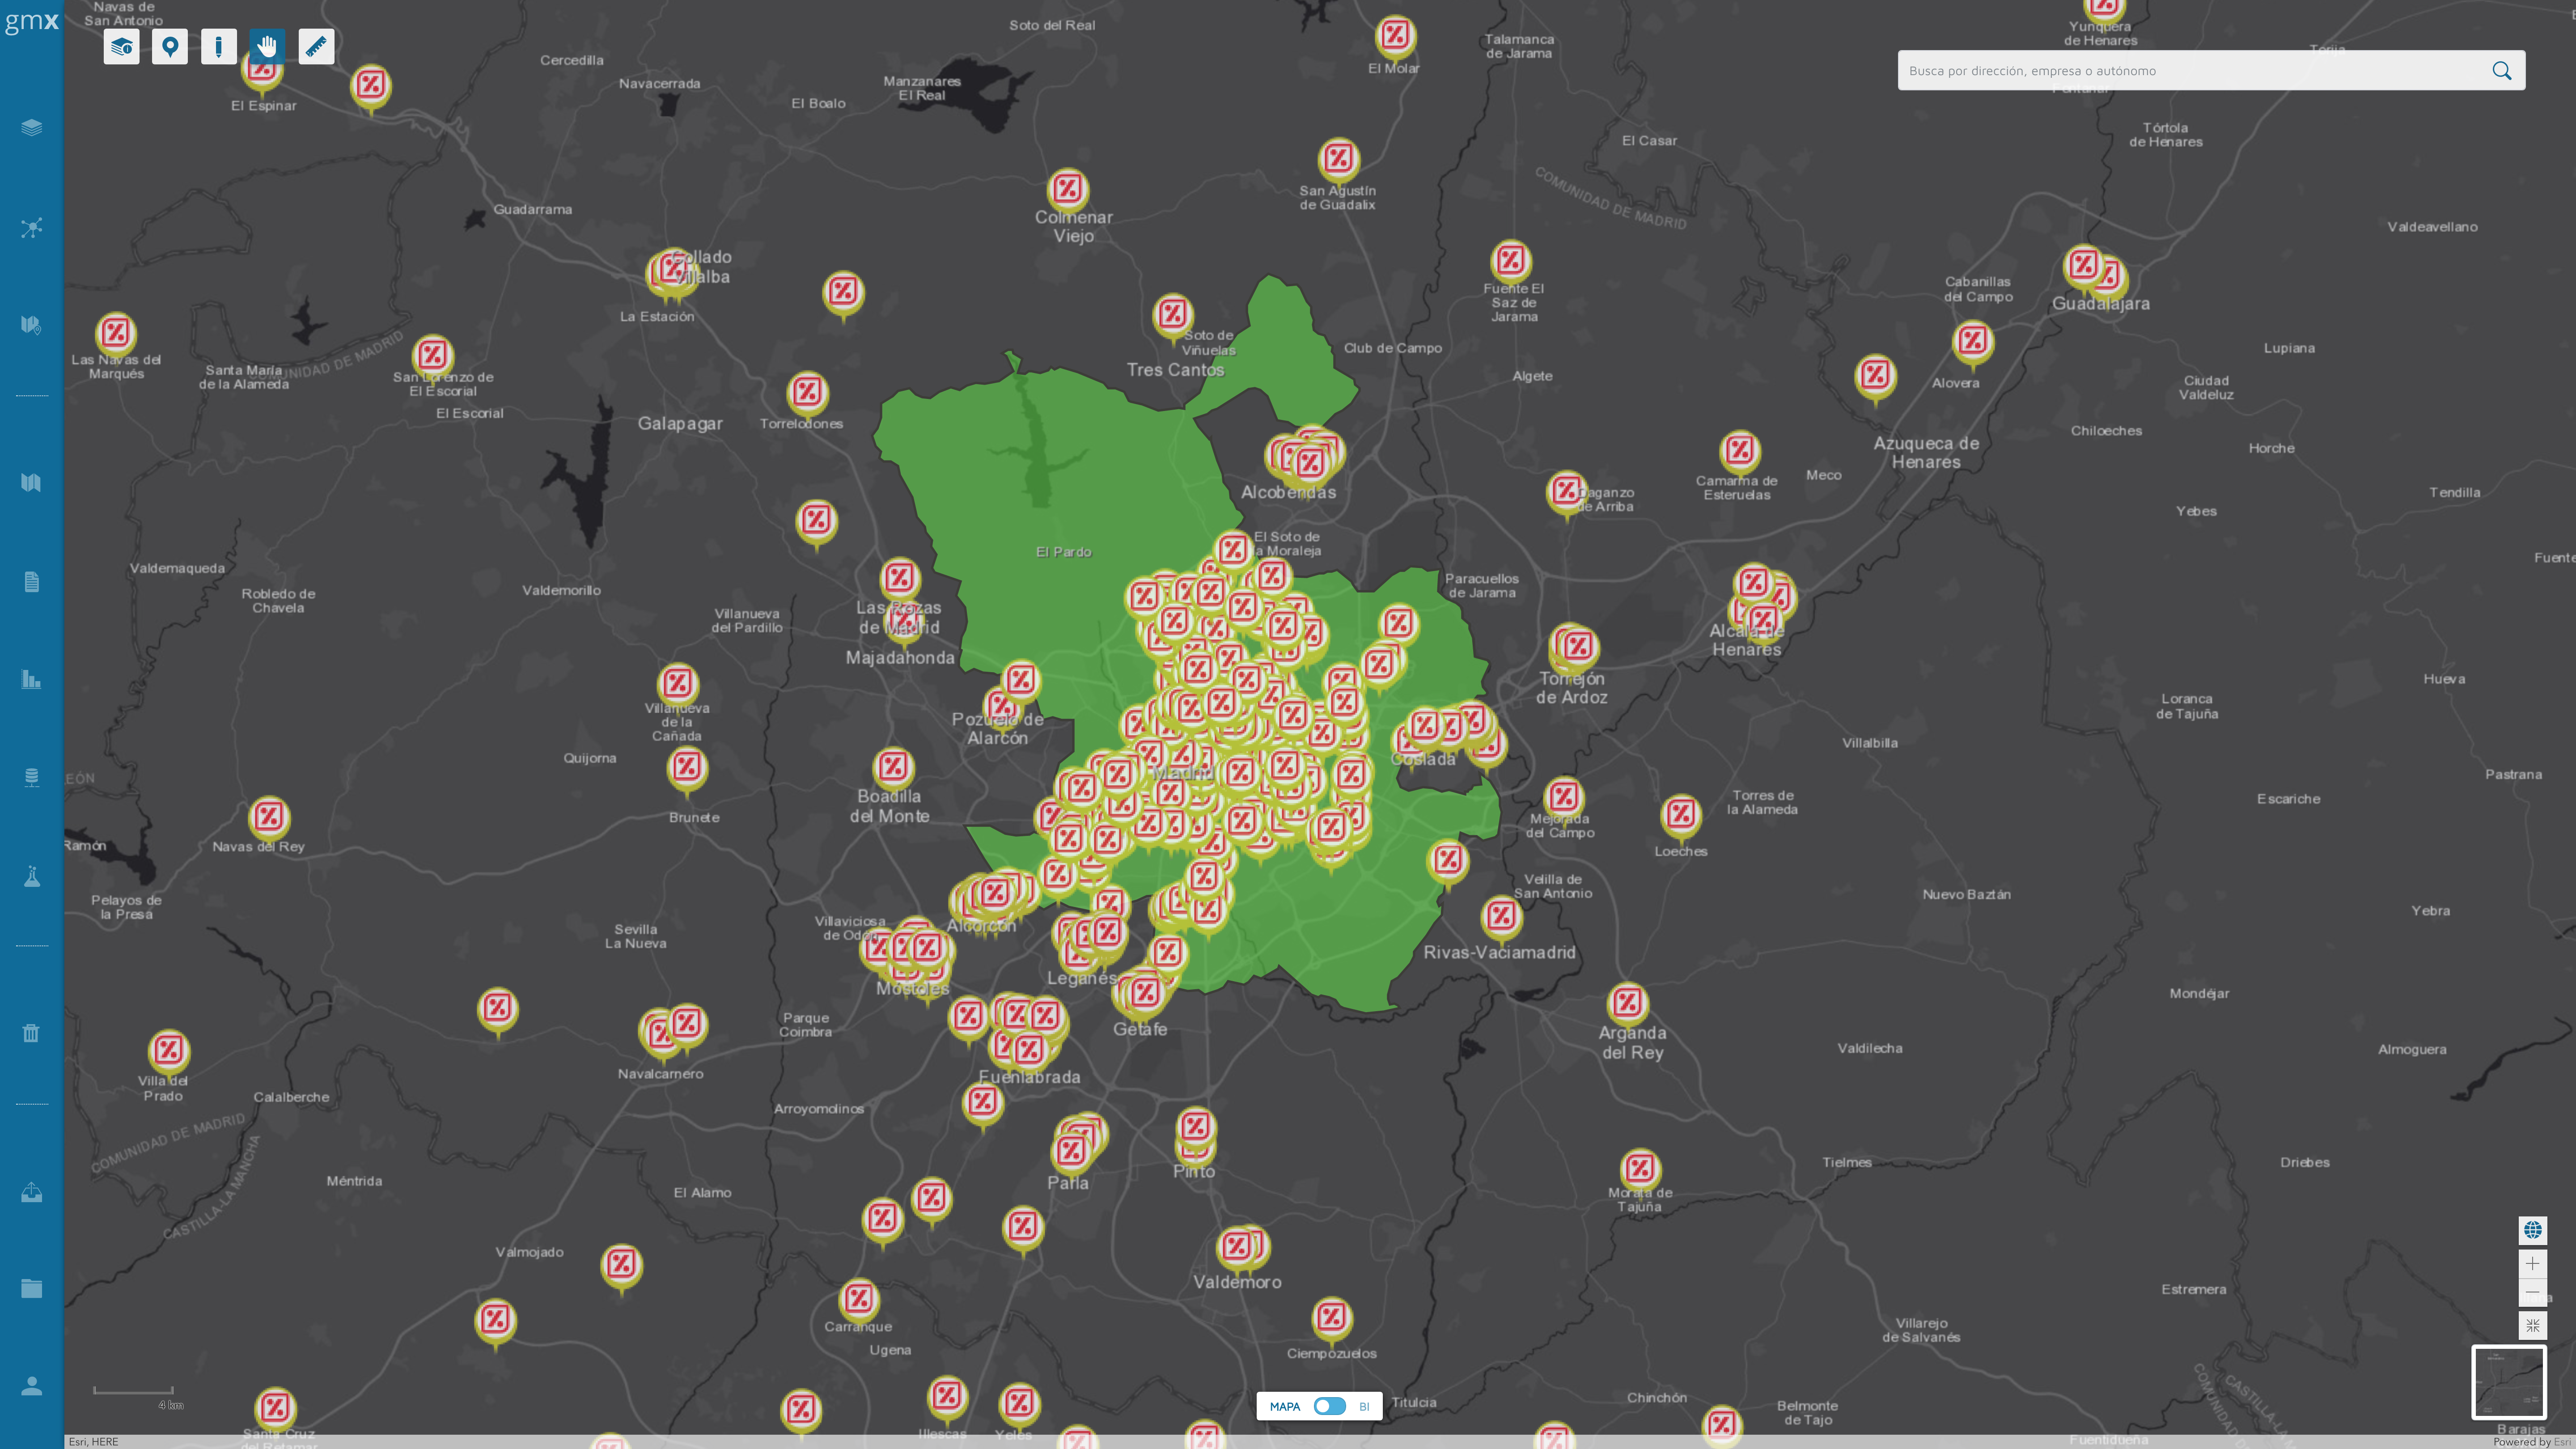The height and width of the screenshot is (1449, 2576).
Task: Click the globe basemap button
Action: tap(2532, 1230)
